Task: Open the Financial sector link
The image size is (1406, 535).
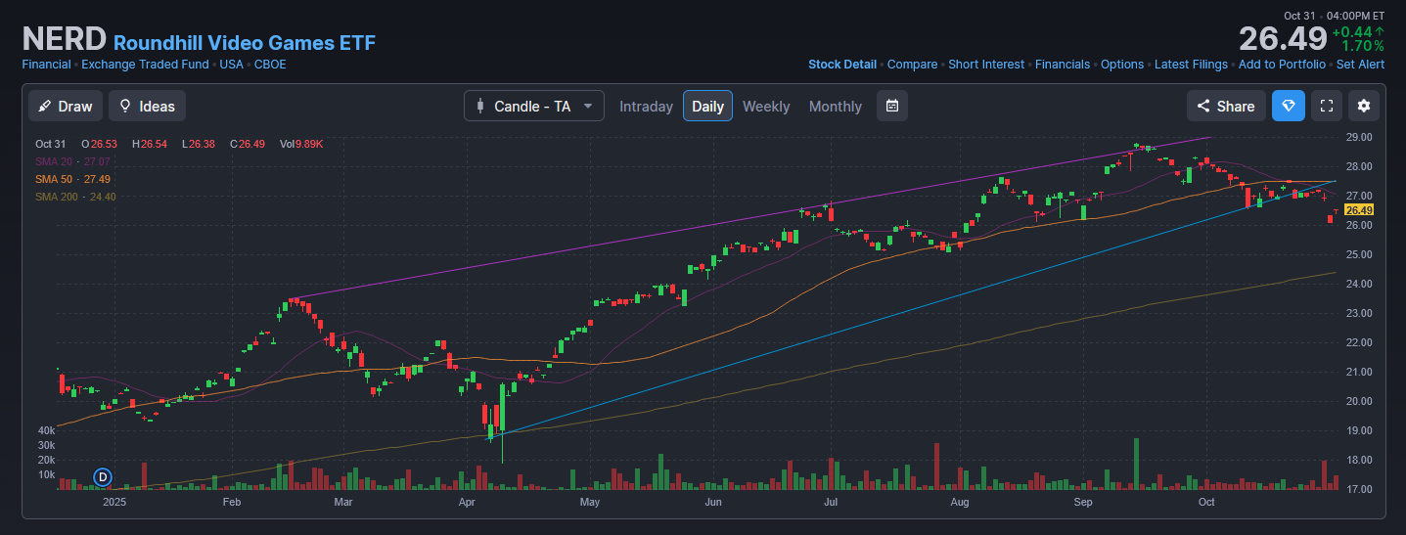Action: pos(46,65)
